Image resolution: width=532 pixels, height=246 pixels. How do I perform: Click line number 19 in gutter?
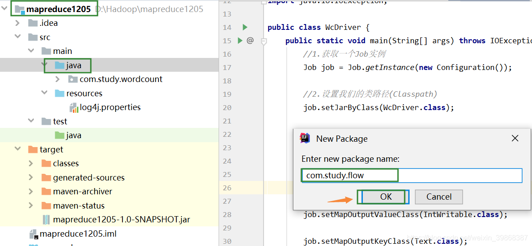(227, 94)
